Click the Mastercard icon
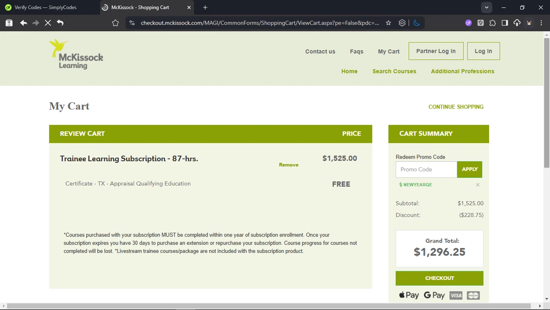The image size is (550, 310). tap(473, 295)
